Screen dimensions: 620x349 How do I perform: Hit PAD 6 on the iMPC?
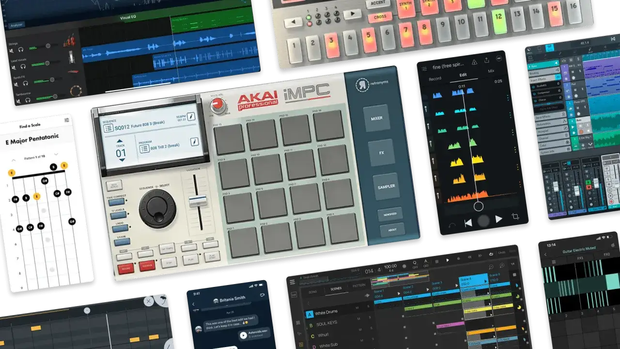[273, 203]
